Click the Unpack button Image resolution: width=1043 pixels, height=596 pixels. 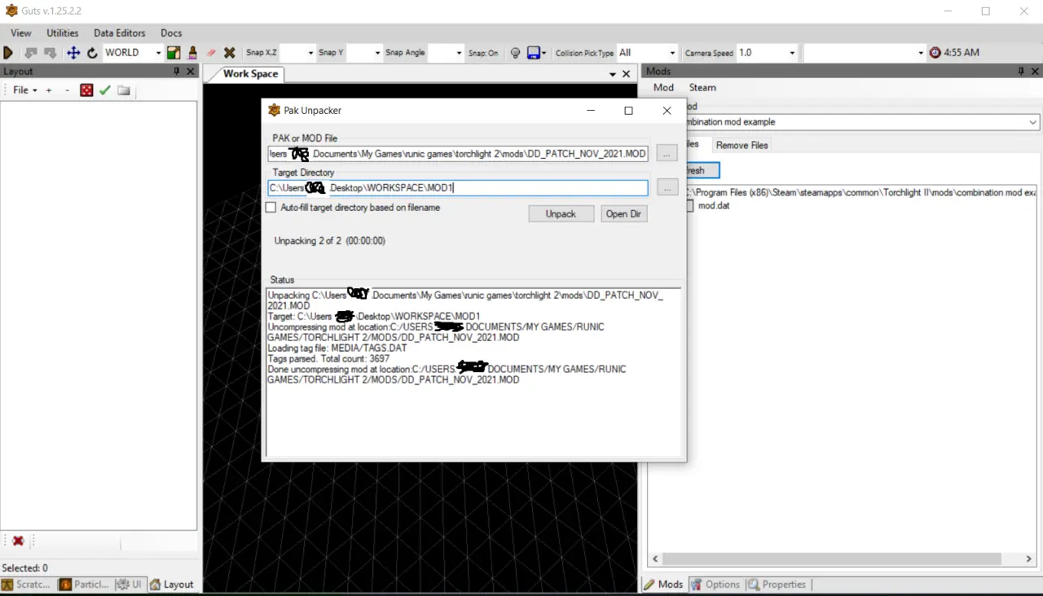click(x=561, y=214)
